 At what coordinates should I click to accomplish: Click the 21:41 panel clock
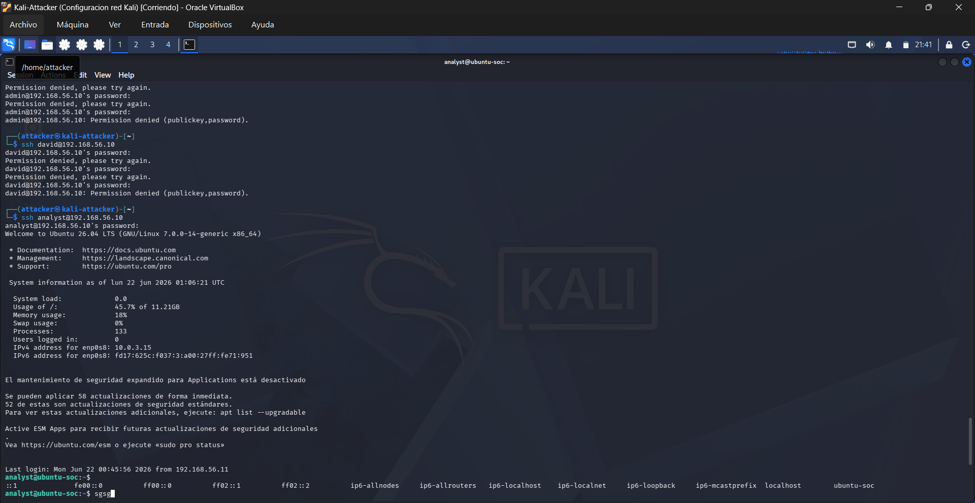(x=923, y=45)
